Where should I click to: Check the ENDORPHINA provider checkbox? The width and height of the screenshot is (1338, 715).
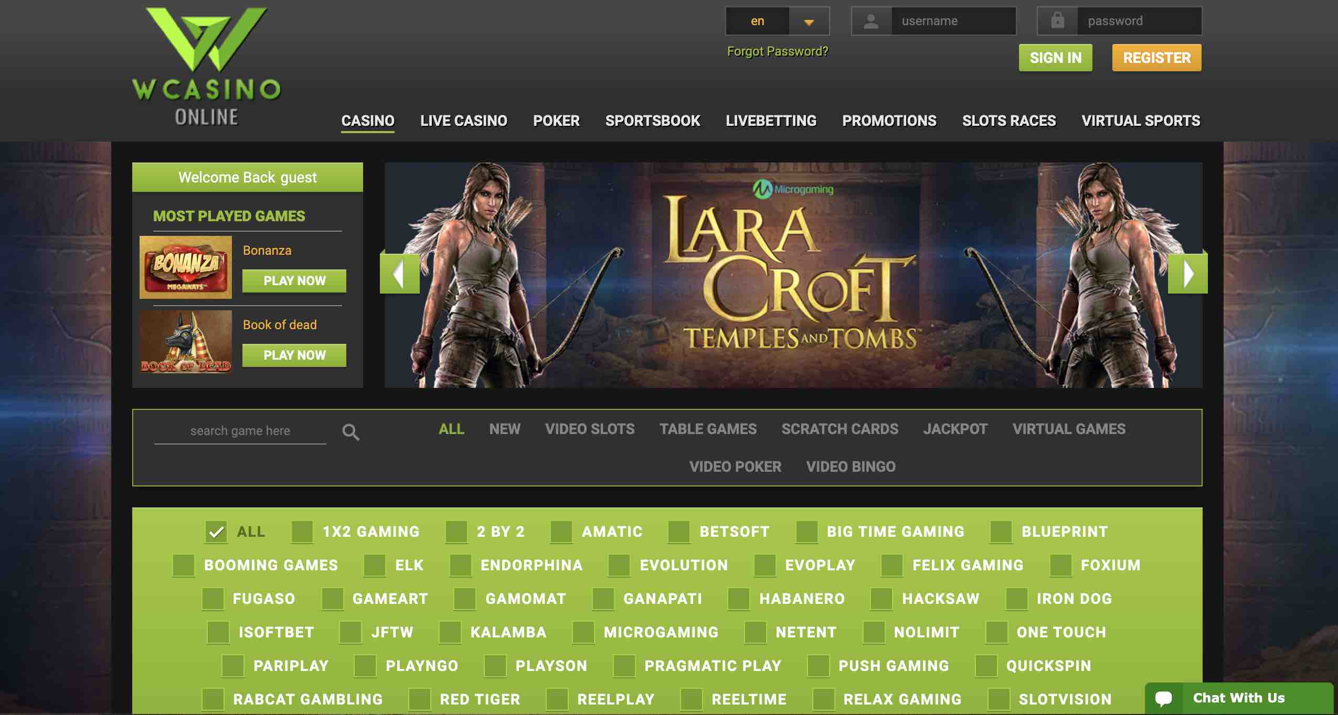tap(460, 565)
